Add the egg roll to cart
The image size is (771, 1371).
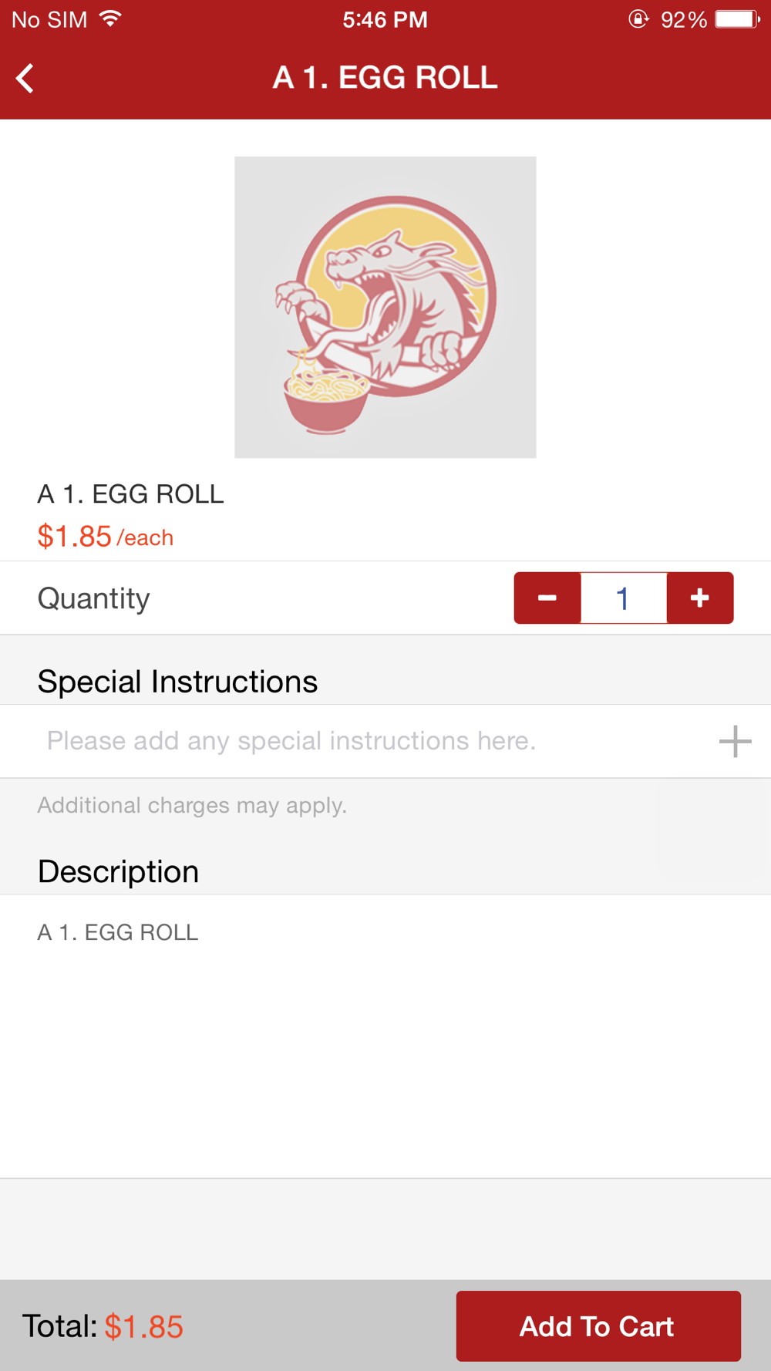(x=598, y=1326)
